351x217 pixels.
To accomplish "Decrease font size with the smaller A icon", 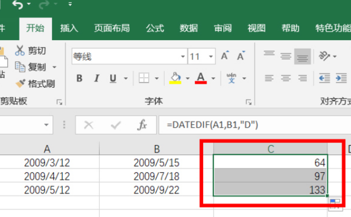I will pos(241,56).
